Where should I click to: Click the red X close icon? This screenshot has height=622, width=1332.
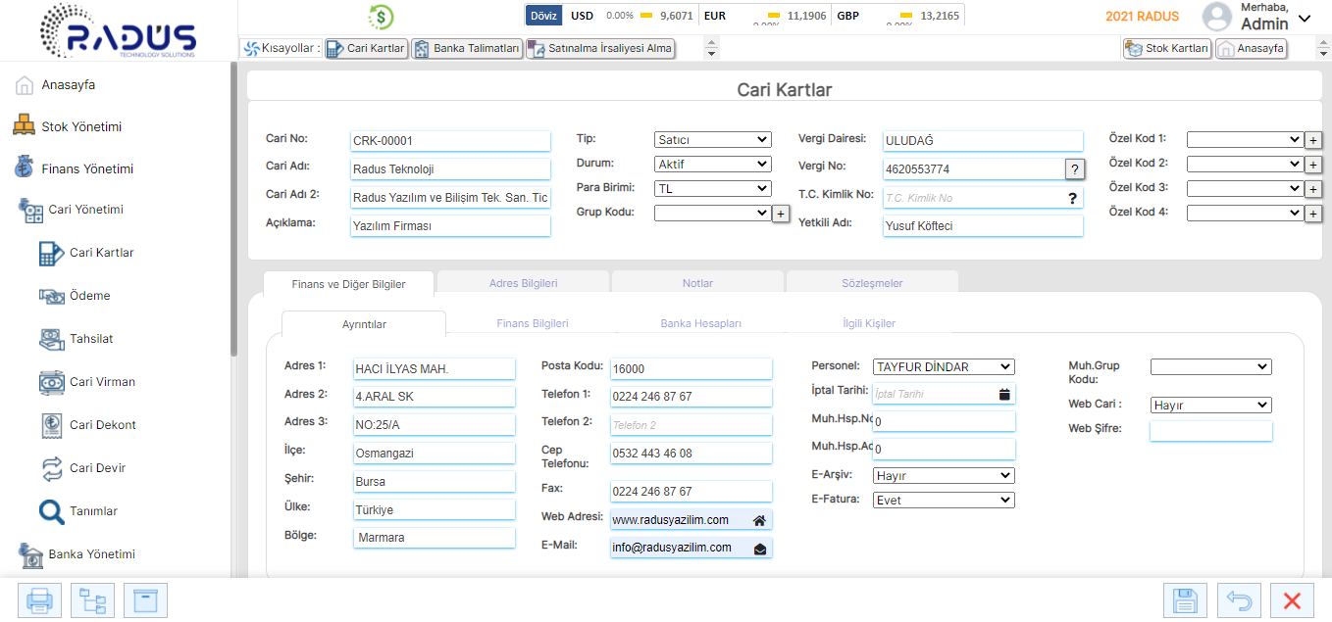1292,600
